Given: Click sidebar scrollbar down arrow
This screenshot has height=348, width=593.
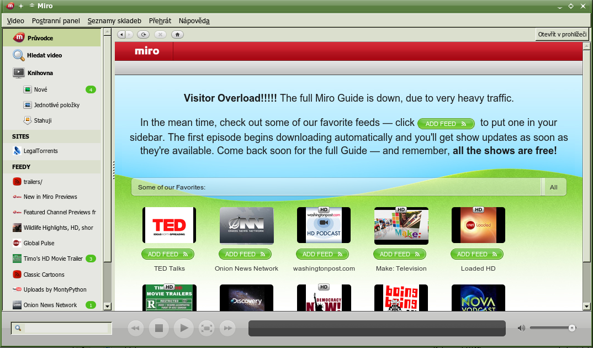Looking at the screenshot, I should click(108, 307).
